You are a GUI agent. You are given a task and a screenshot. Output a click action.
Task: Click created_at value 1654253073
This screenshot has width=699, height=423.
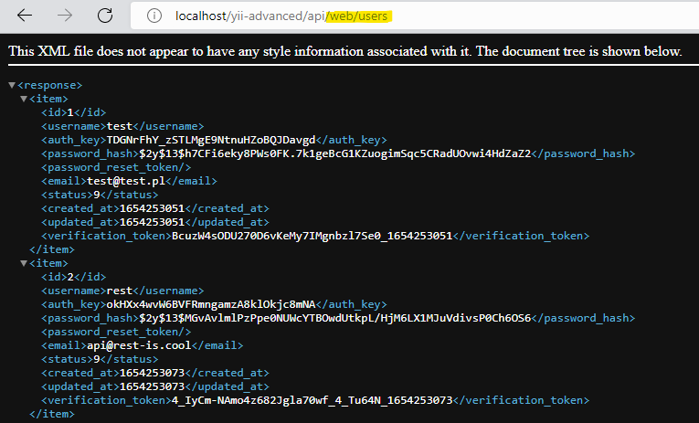tap(152, 373)
